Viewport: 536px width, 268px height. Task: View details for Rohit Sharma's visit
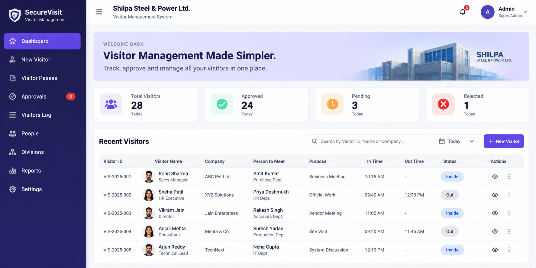(x=495, y=176)
